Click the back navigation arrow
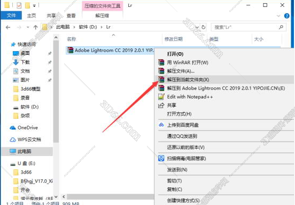This screenshot has width=295, height=205. 8,27
